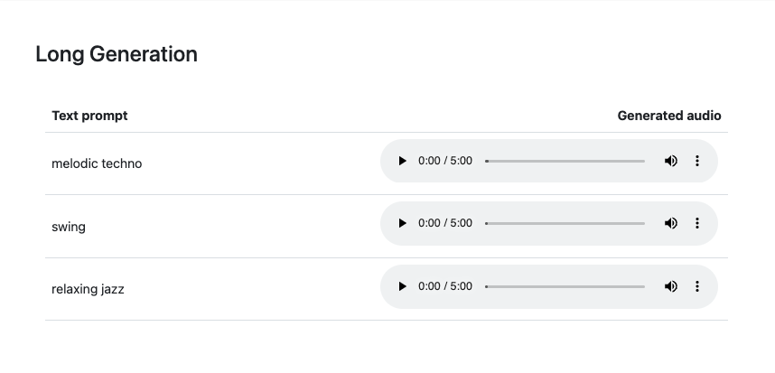This screenshot has height=373, width=775.
Task: Open more options for melodic techno player
Action: pyautogui.click(x=696, y=161)
